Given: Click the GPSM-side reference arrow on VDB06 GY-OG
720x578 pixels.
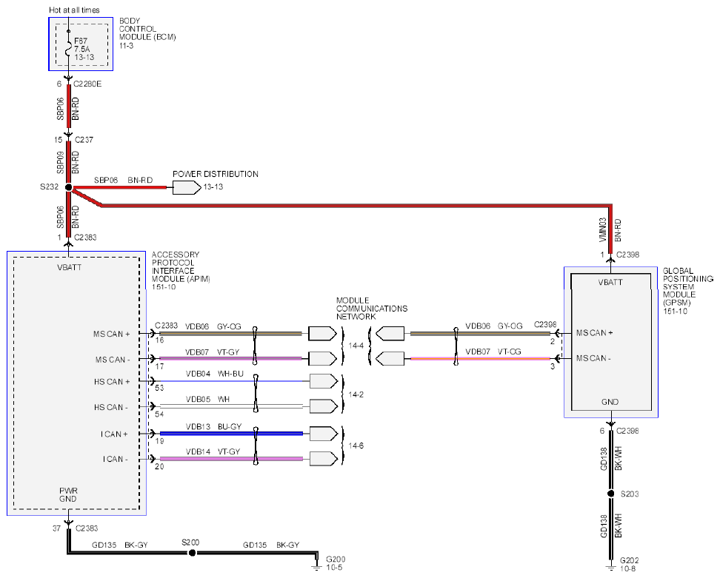Looking at the screenshot, I should pyautogui.click(x=390, y=334).
